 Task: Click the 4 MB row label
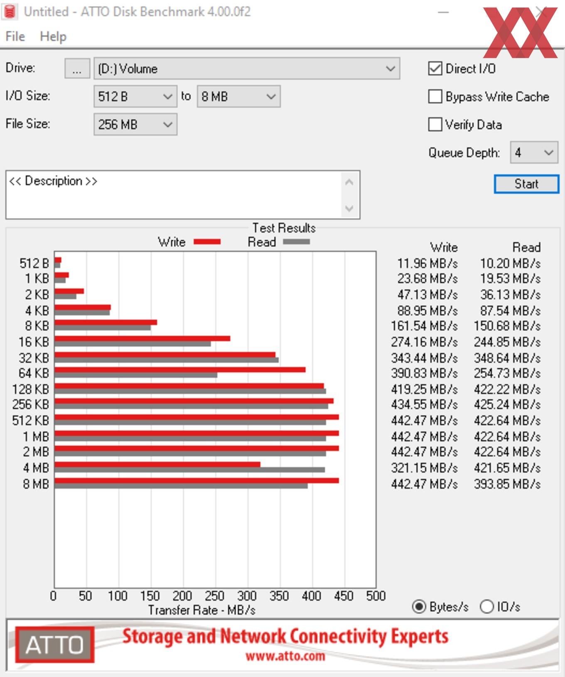36,468
